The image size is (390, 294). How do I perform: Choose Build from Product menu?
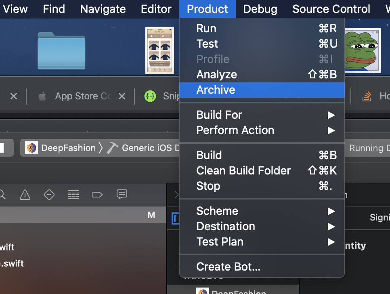point(262,155)
